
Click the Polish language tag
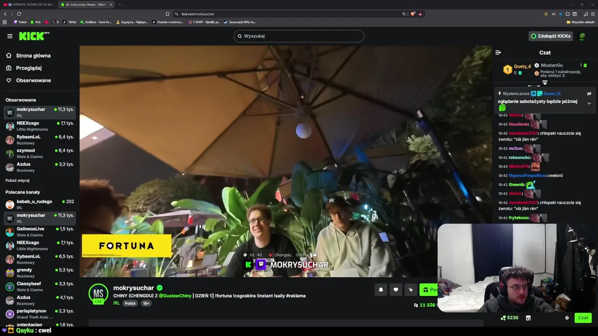click(130, 303)
